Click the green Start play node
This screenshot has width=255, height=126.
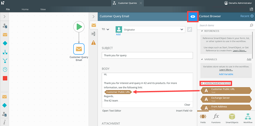tap(79, 27)
